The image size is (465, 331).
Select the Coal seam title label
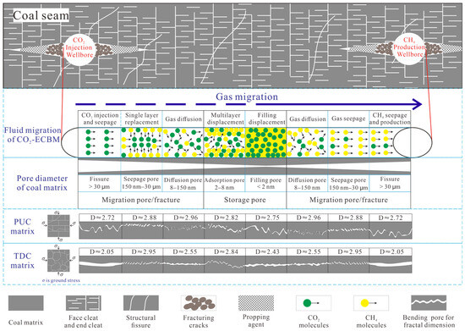pyautogui.click(x=41, y=15)
